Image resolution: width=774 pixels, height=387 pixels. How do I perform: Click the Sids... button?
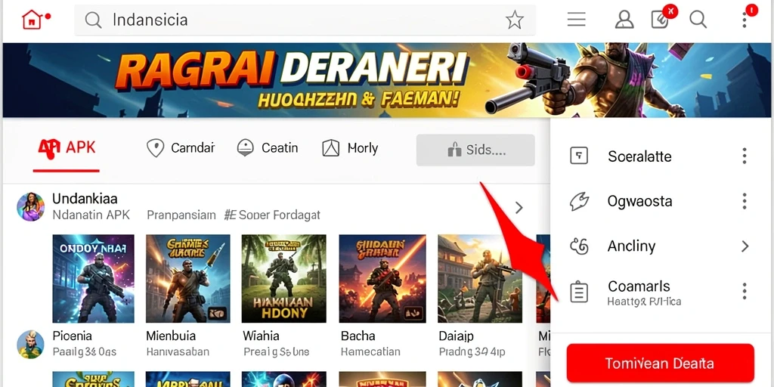pos(475,150)
